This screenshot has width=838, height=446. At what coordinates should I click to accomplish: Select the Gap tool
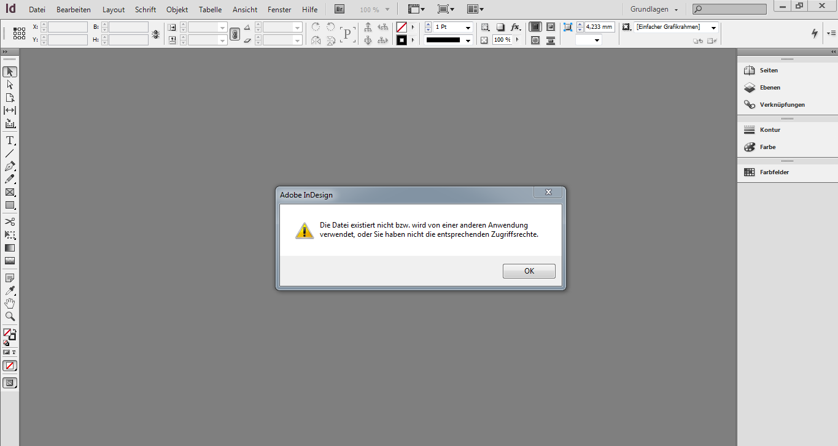[x=10, y=110]
